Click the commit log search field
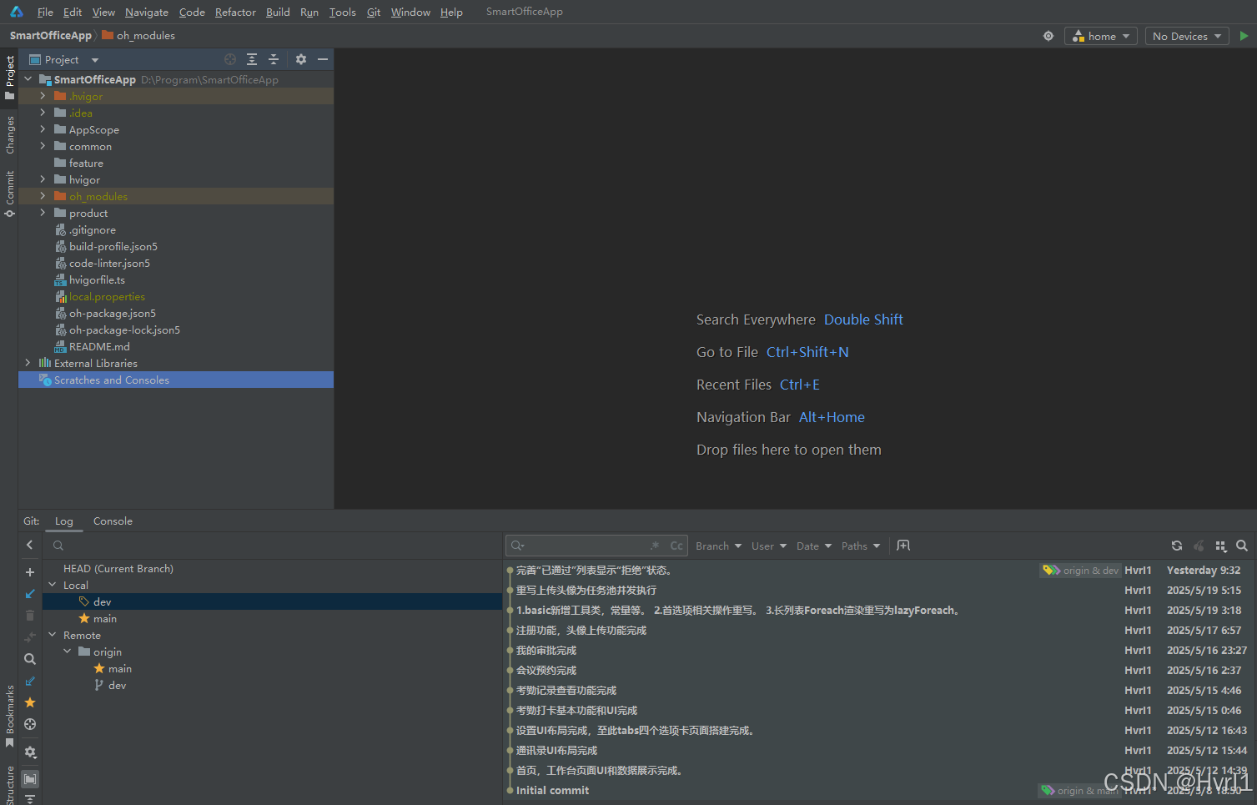This screenshot has width=1257, height=805. (x=596, y=546)
